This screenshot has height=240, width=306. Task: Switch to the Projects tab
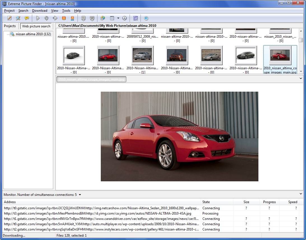10,26
